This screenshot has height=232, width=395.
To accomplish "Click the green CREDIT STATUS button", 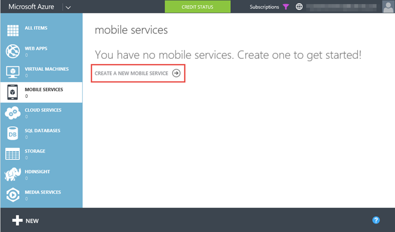I will pos(197,7).
